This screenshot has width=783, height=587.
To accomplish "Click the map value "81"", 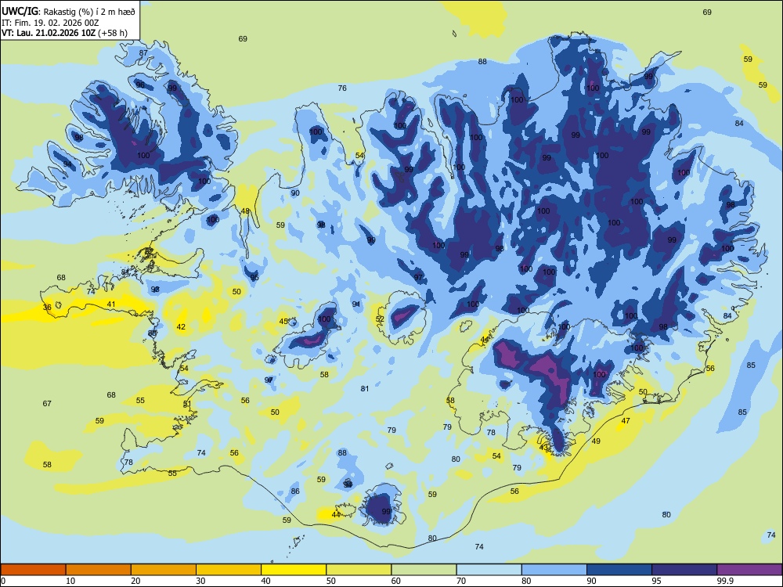I will [x=365, y=389].
